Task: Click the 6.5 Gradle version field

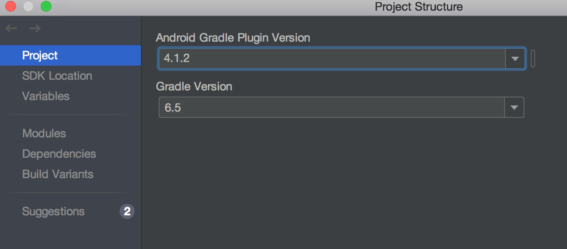Action: (x=331, y=108)
